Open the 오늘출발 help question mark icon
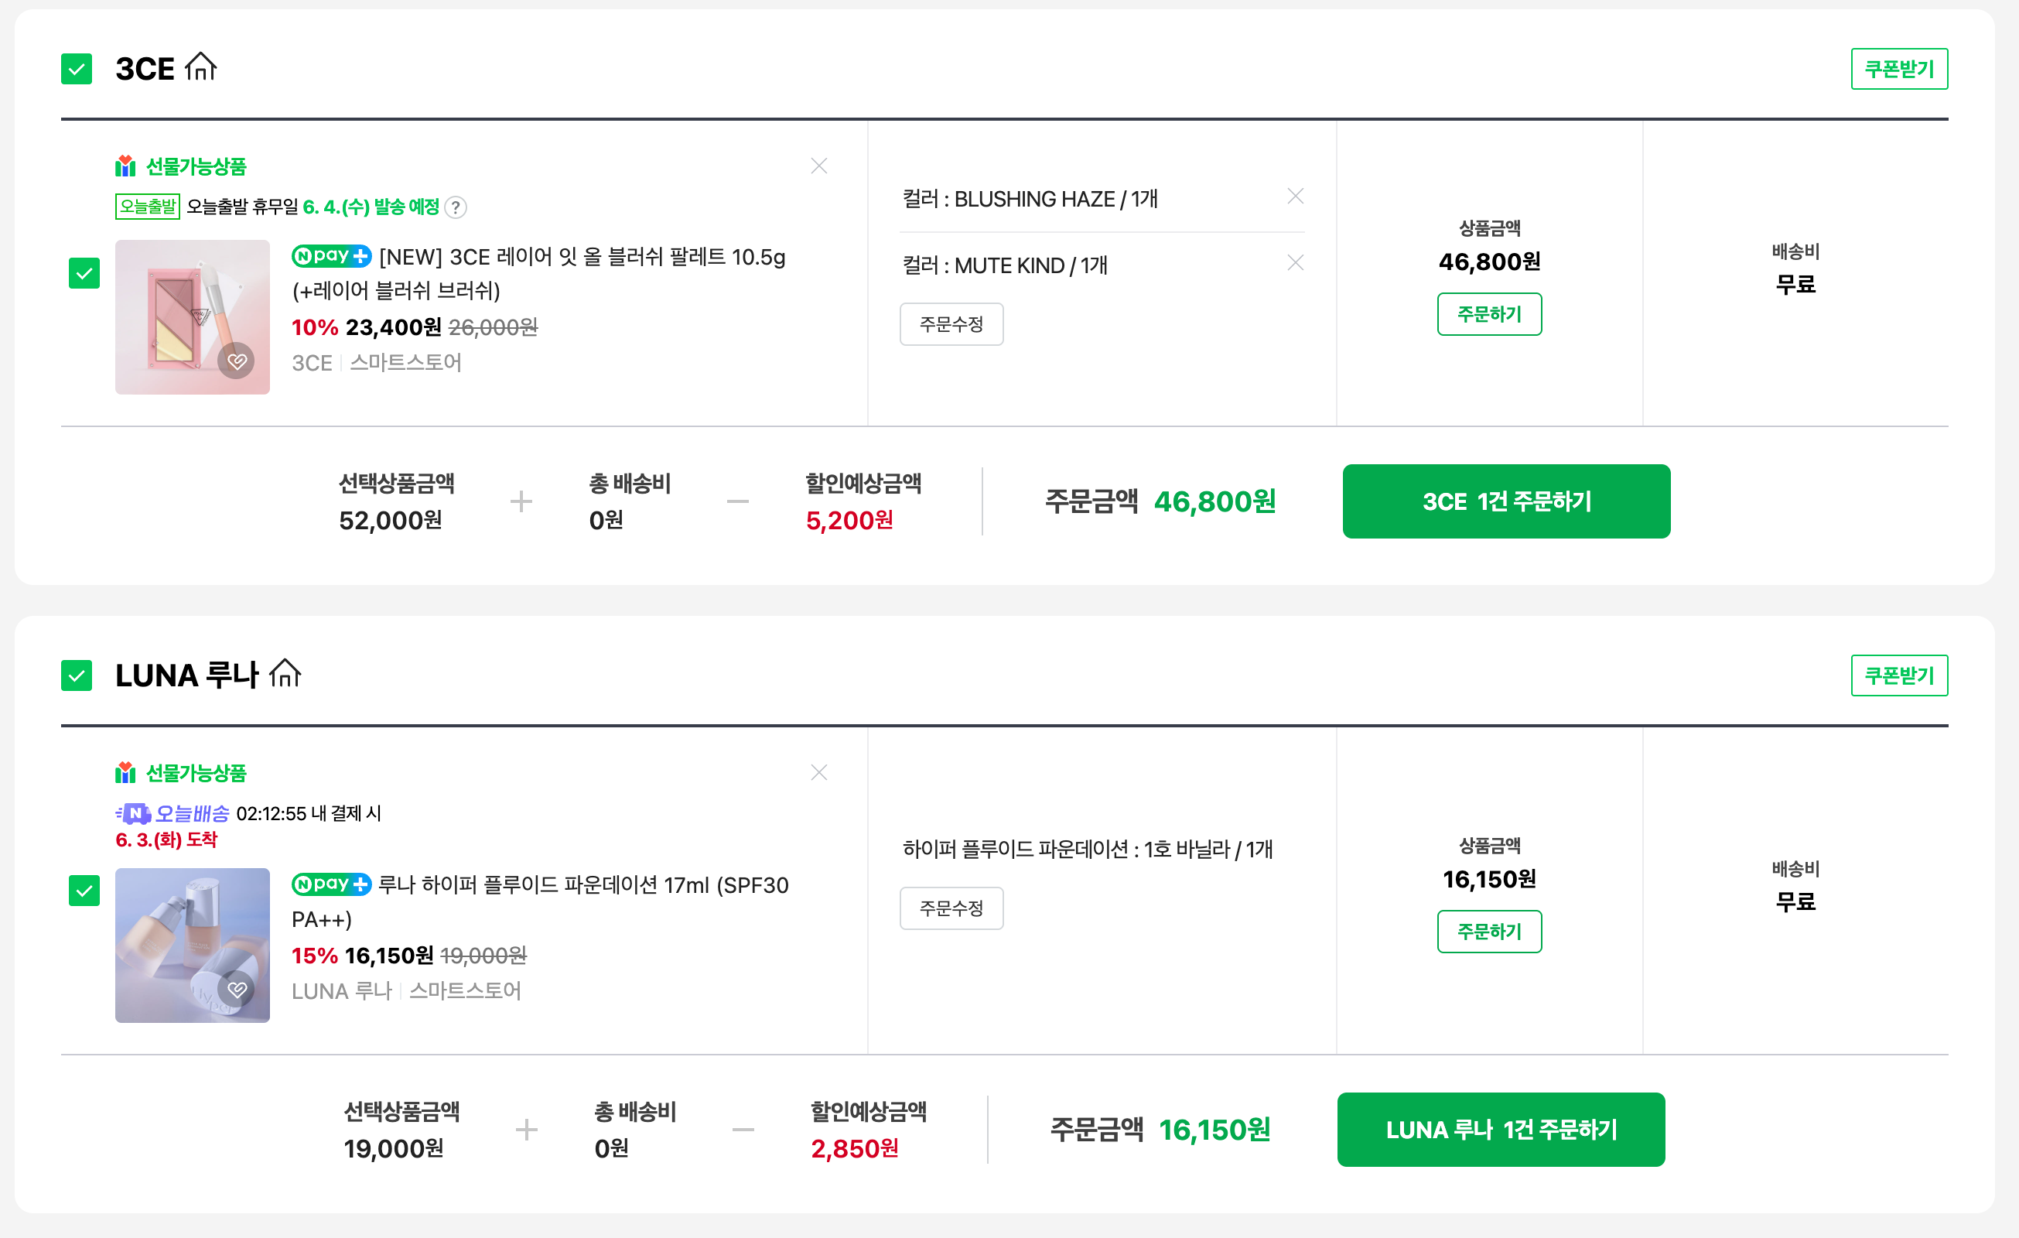The image size is (2019, 1238). point(456,207)
